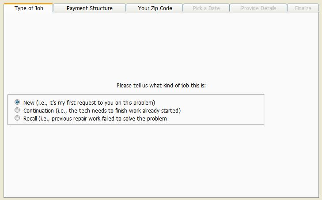Click the 'Recall' option label text
Screen dimensions: 322x200
pyautogui.click(x=30, y=118)
